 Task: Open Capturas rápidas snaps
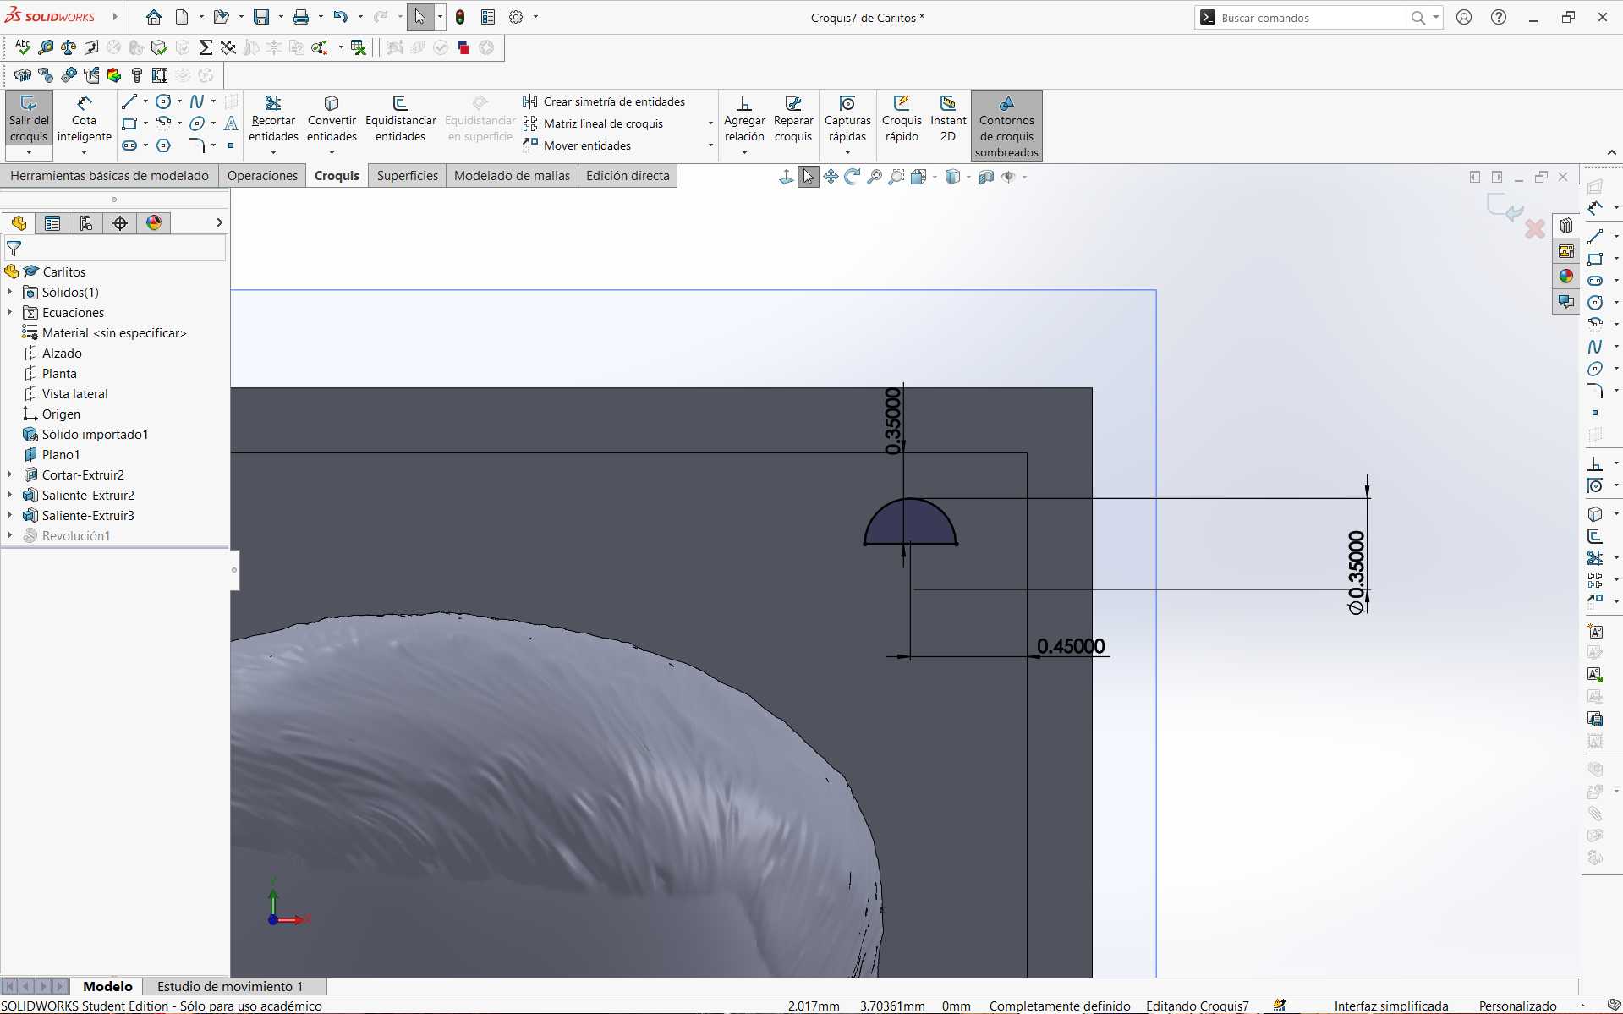pyautogui.click(x=847, y=119)
